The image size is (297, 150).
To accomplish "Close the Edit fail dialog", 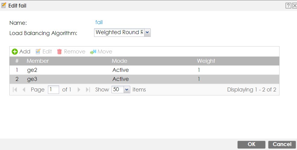I will (x=294, y=5).
